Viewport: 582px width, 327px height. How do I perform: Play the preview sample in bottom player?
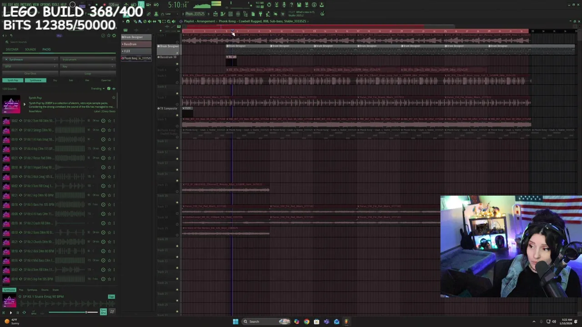11,313
